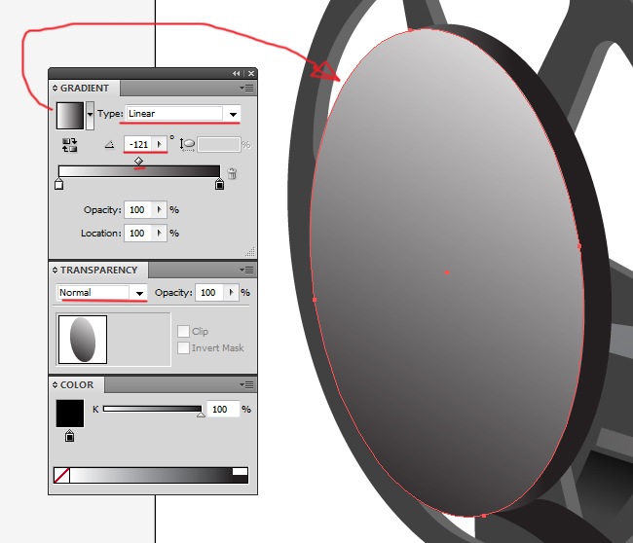
Task: Click the gradient stop Opacity field
Action: tap(137, 210)
